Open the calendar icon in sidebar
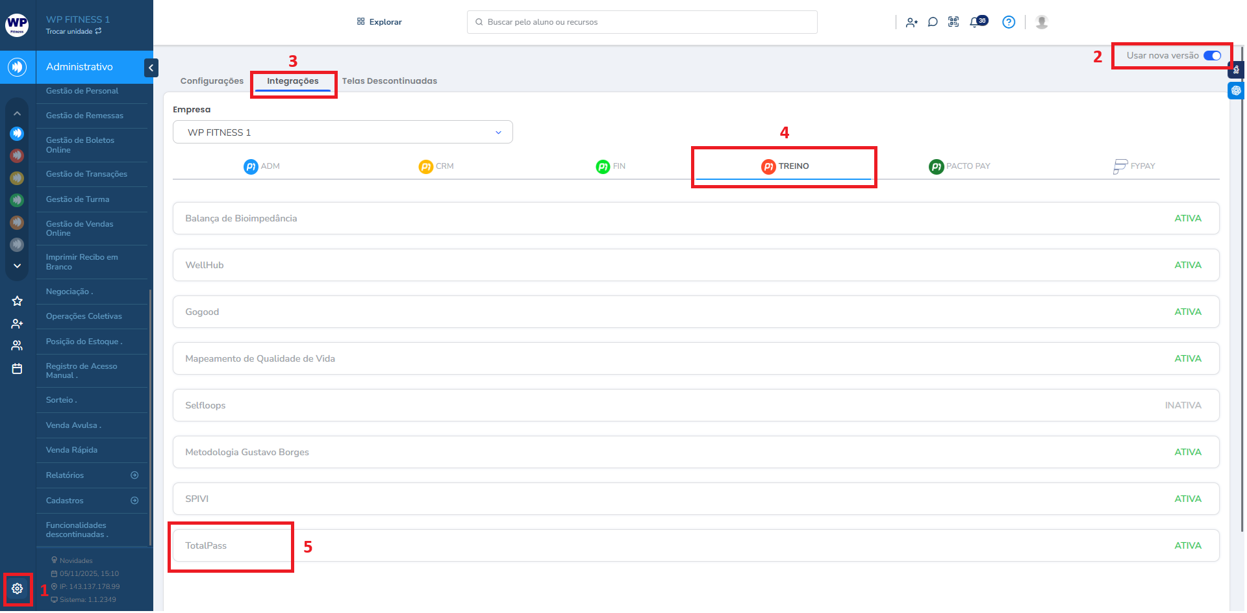Image resolution: width=1247 pixels, height=613 pixels. [x=17, y=369]
